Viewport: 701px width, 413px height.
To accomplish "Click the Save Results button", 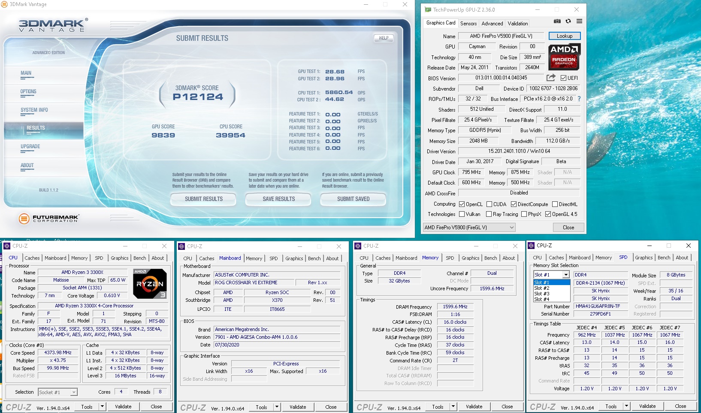I will (279, 199).
